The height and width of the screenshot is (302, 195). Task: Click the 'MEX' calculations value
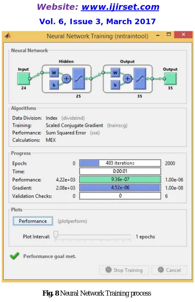click(51, 140)
